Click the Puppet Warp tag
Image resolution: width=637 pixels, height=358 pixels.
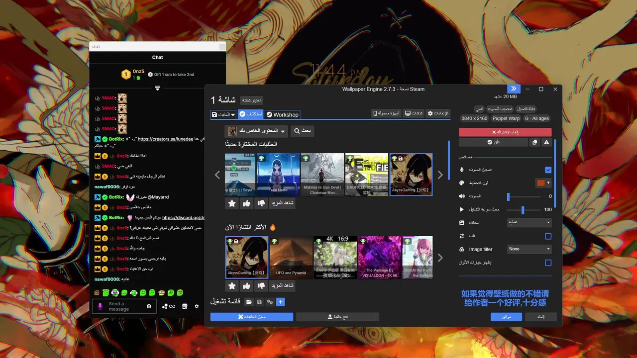tap(506, 118)
